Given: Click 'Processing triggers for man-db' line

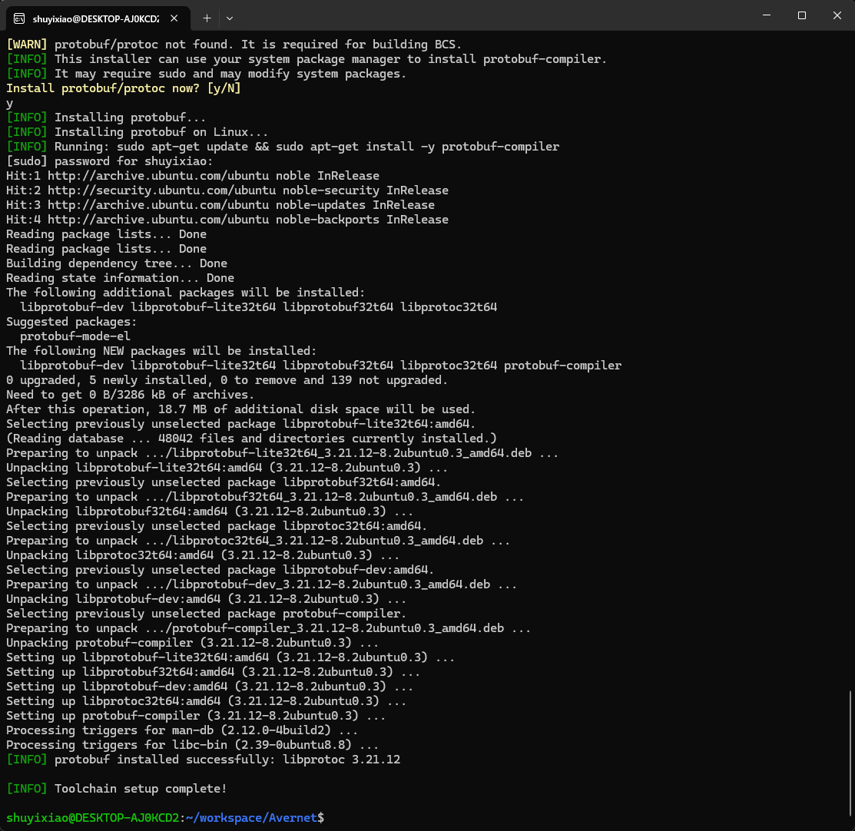Looking at the screenshot, I should [181, 730].
